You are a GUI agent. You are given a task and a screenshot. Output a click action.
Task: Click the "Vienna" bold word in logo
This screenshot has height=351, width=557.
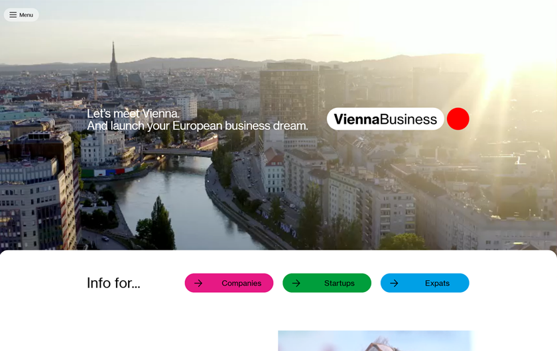357,119
